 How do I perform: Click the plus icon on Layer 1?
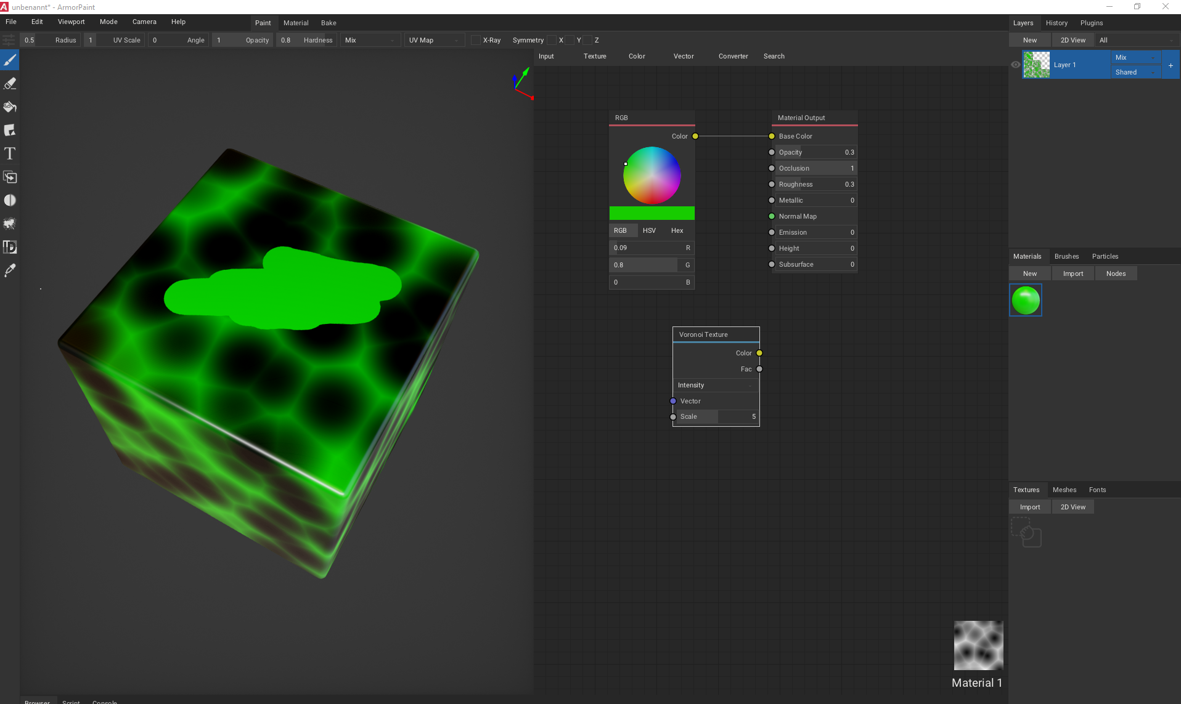pyautogui.click(x=1171, y=65)
